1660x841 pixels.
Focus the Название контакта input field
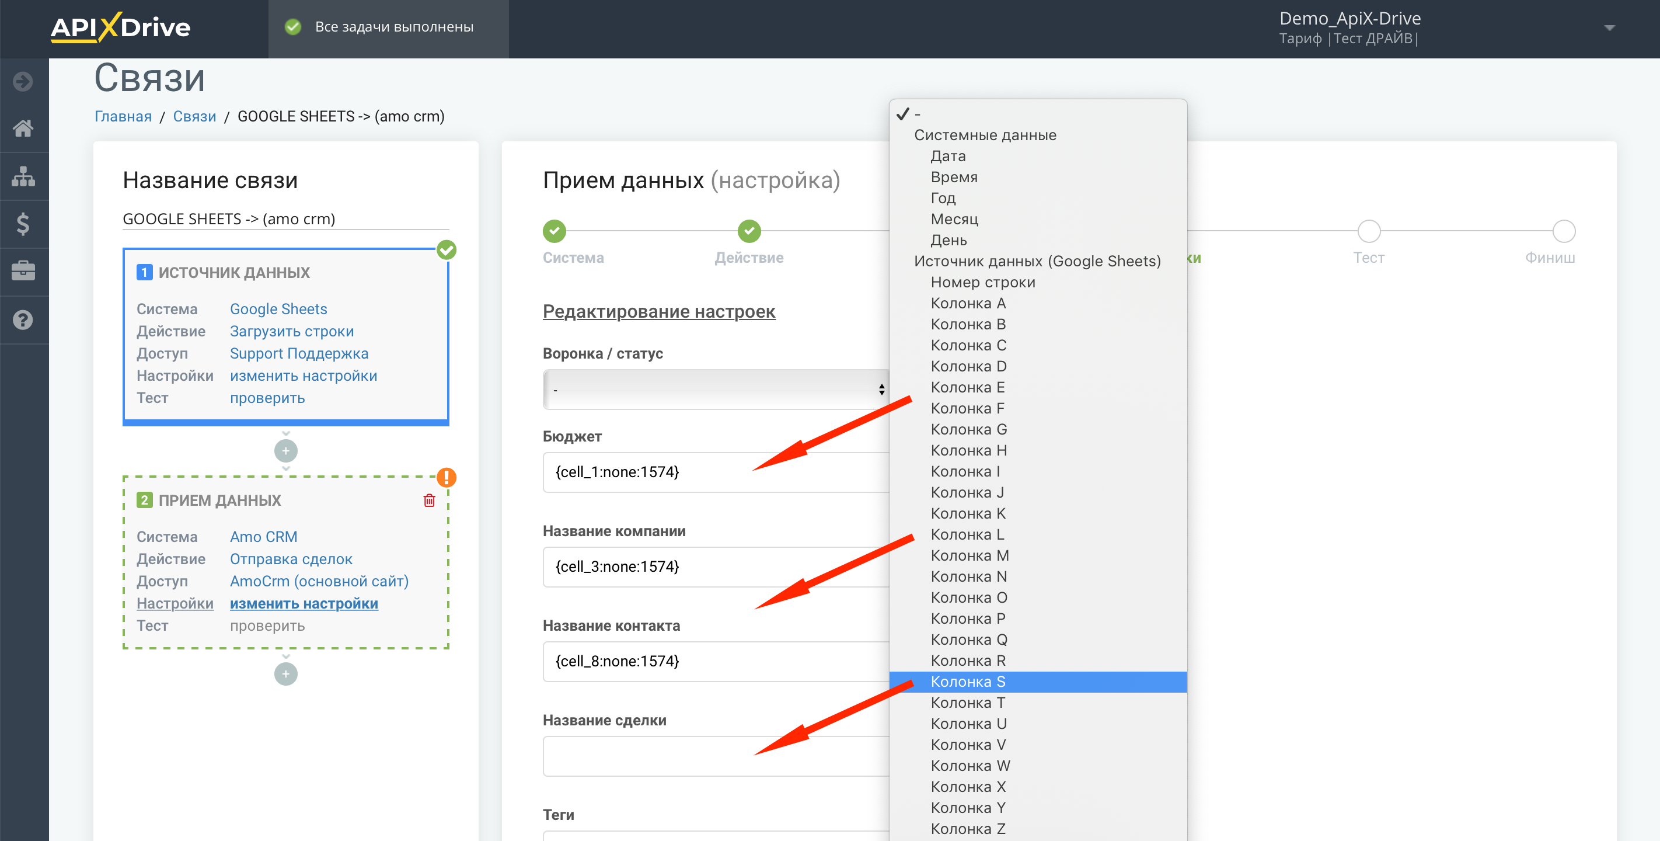point(717,662)
